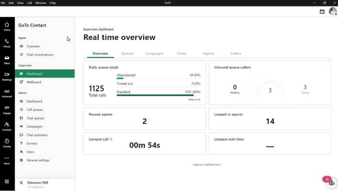Open Chat conversations under Agent
Screen dimensions: 338x191
click(40, 55)
